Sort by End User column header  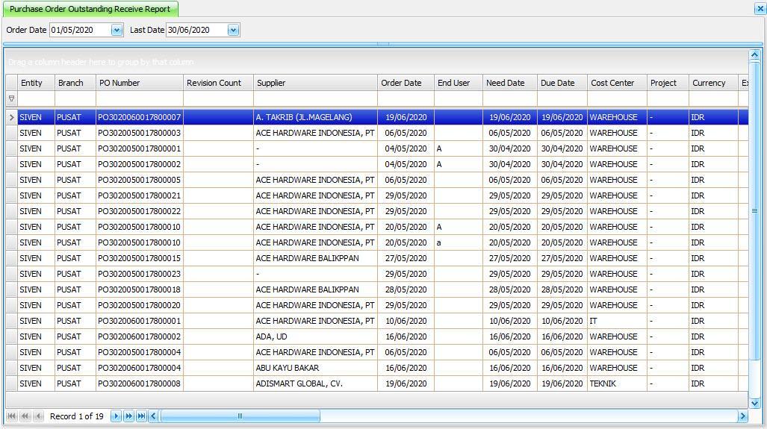pyautogui.click(x=459, y=83)
